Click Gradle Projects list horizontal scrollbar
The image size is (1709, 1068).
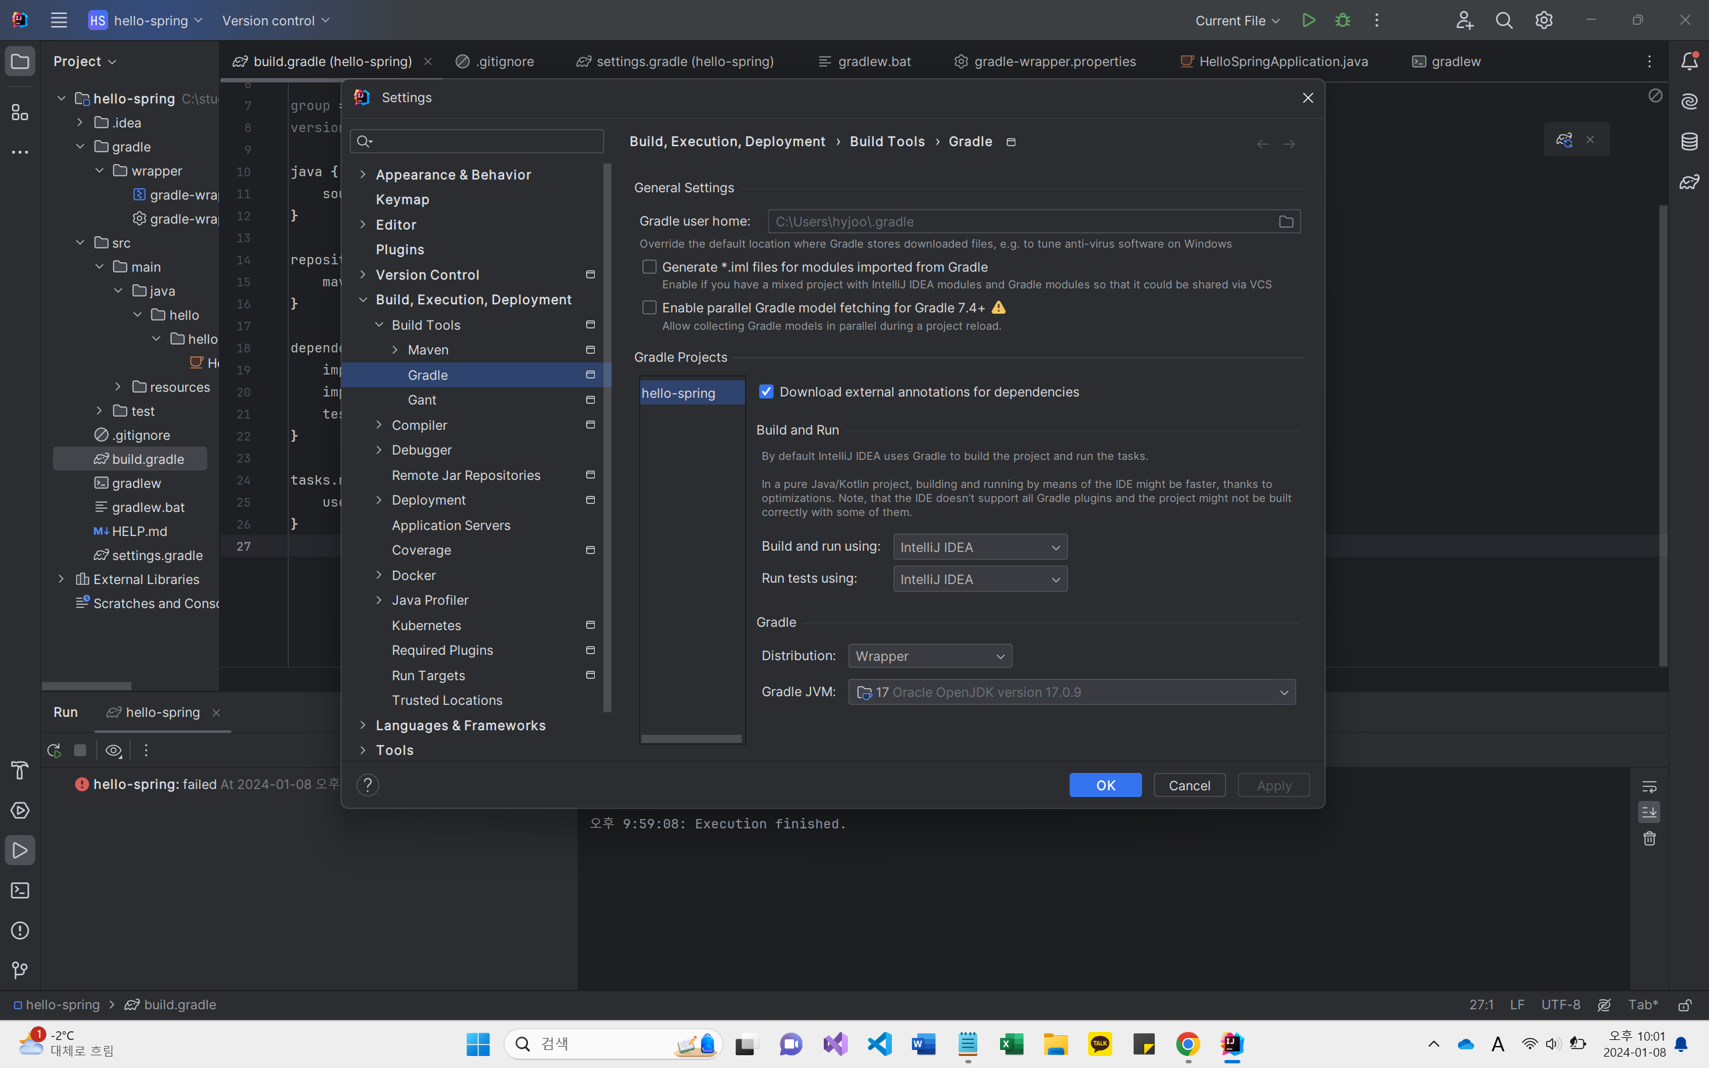(x=692, y=739)
